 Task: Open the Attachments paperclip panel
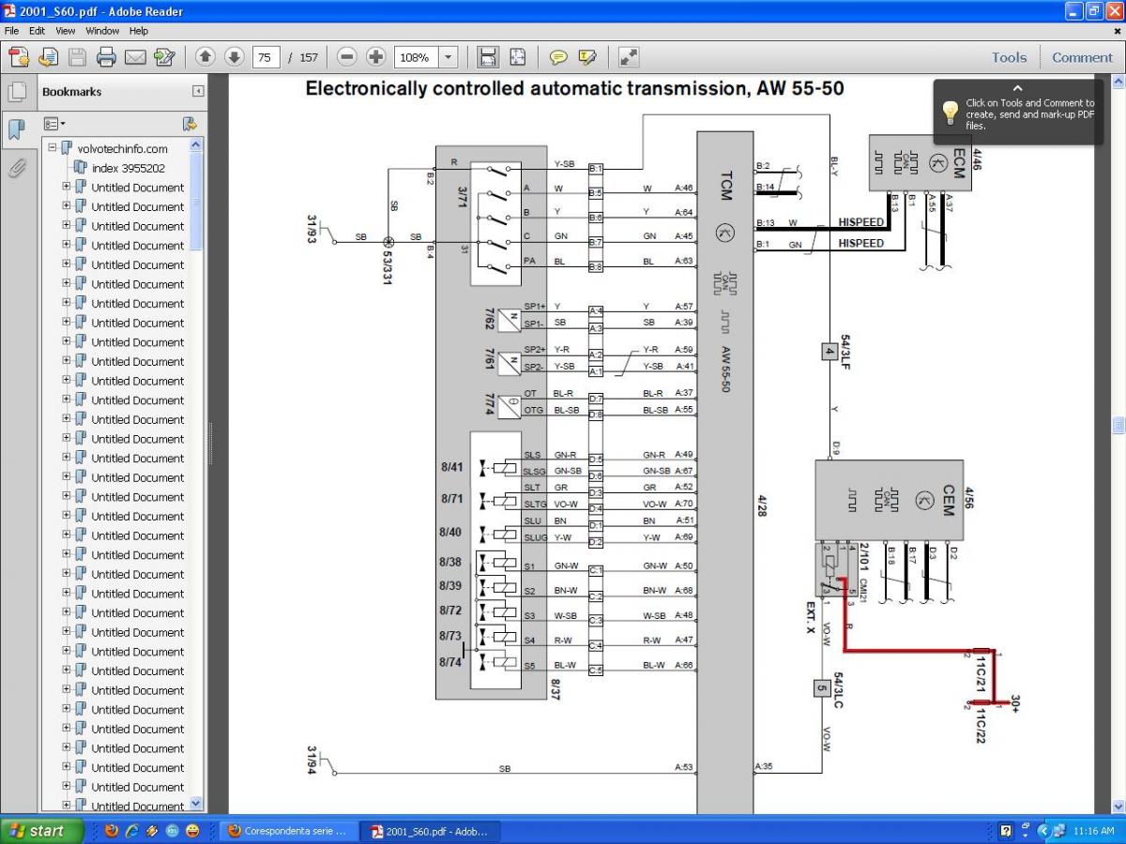tap(17, 168)
